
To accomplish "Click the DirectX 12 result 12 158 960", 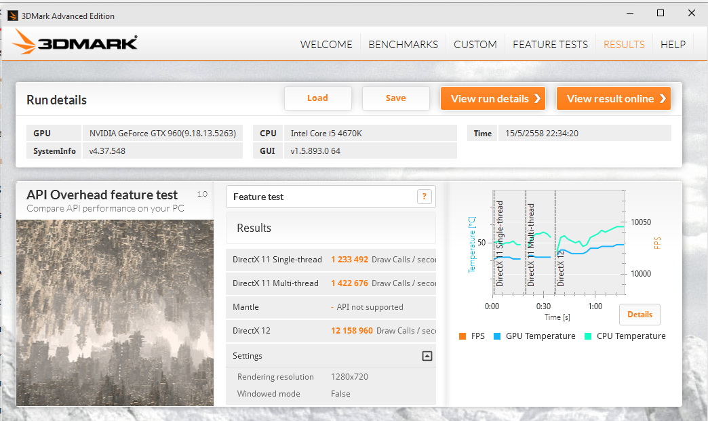I will pos(352,331).
